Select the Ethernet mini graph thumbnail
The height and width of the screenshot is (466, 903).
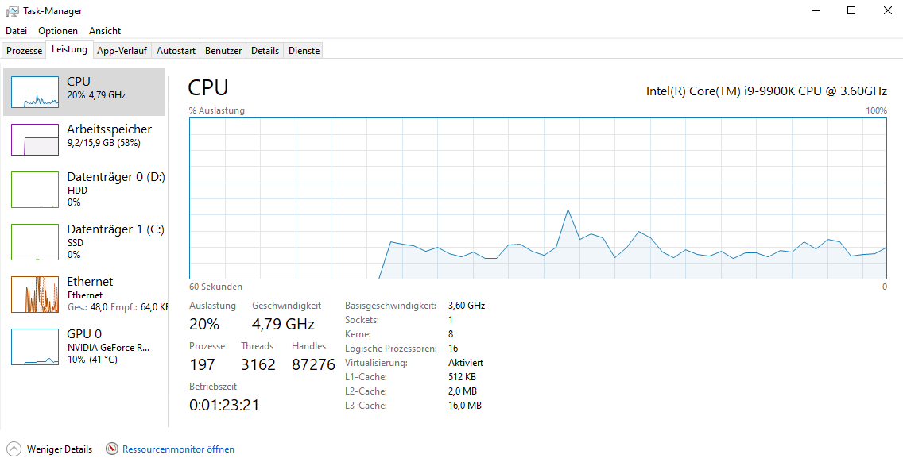pos(35,295)
